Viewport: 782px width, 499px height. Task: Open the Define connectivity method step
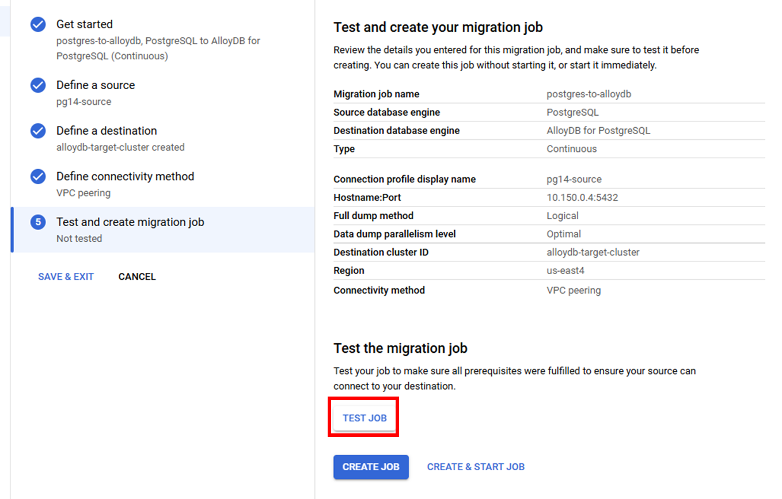tap(125, 176)
